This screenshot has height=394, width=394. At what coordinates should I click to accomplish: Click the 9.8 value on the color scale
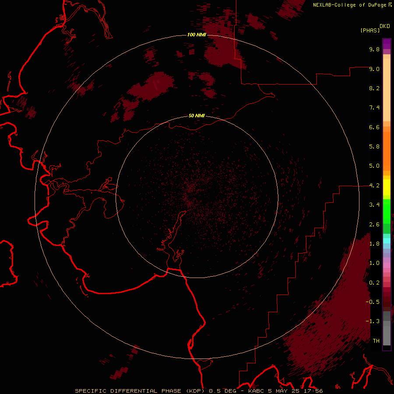pos(374,49)
